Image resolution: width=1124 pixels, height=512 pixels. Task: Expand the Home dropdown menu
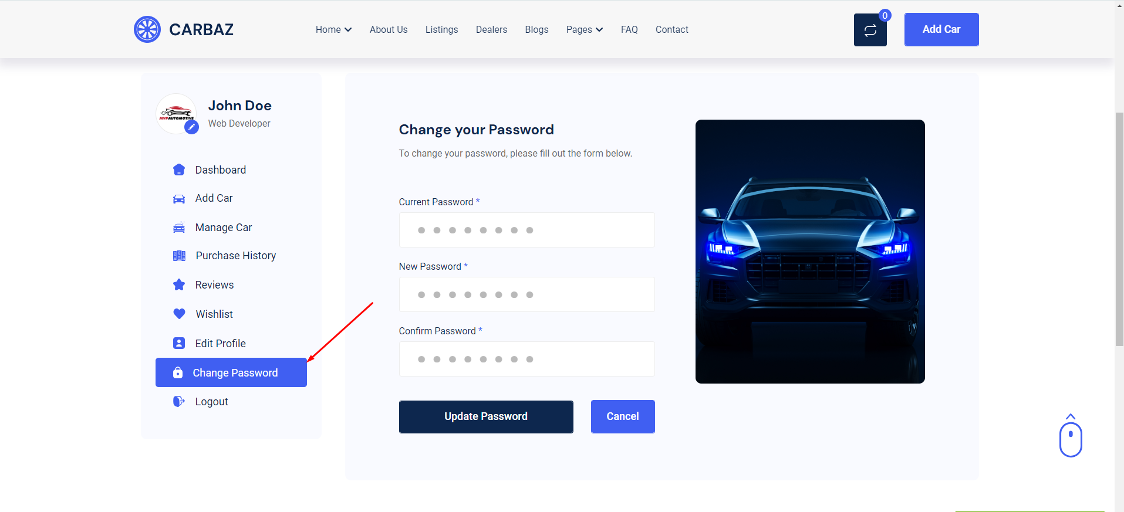[333, 29]
